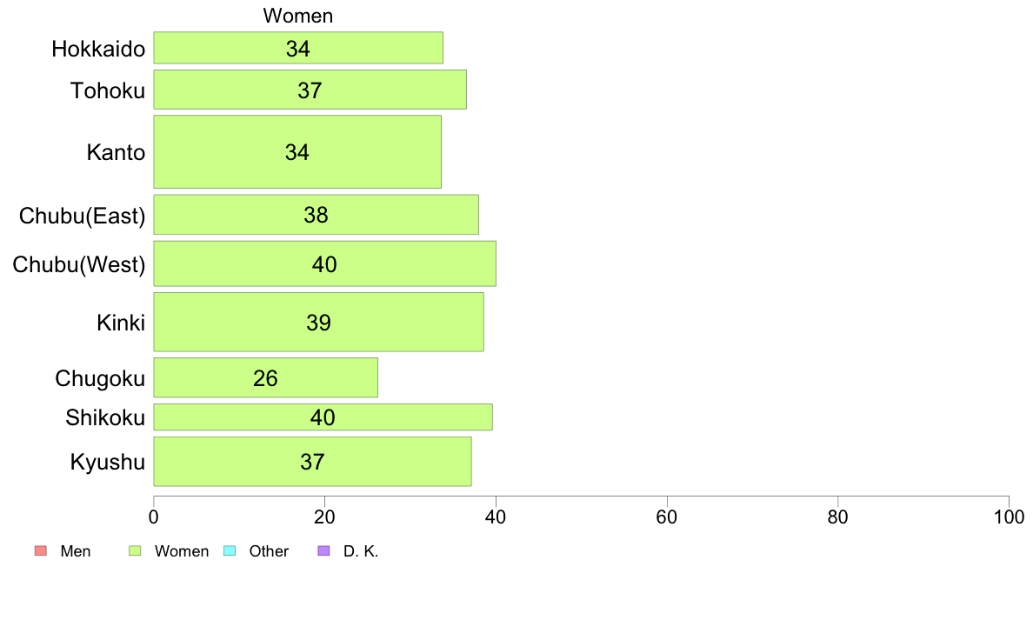Screen dimensions: 1033x640
Task: Select the Chubu(East) bar showing 38
Action: (317, 215)
